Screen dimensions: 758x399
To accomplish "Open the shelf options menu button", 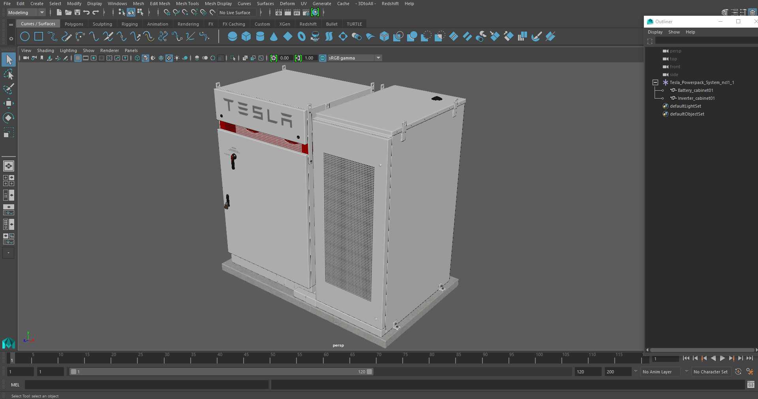I will pyautogui.click(x=11, y=24).
